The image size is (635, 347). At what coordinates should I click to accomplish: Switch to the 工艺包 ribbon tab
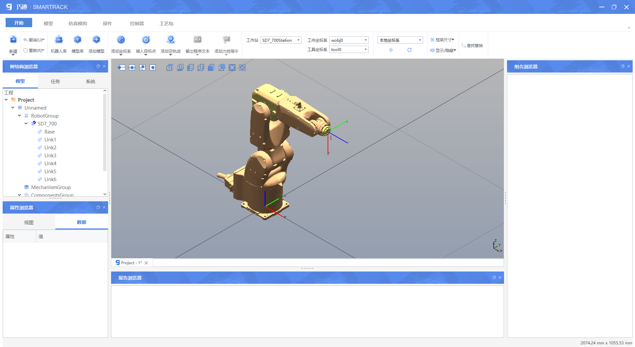166,24
